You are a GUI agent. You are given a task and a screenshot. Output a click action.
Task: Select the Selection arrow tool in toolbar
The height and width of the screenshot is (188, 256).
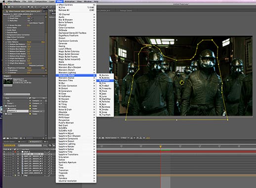[5, 7]
